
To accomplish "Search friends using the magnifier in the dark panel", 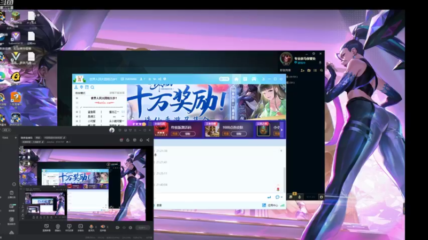I will [x=322, y=70].
